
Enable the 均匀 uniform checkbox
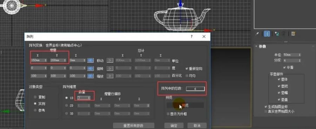(x=187, y=76)
